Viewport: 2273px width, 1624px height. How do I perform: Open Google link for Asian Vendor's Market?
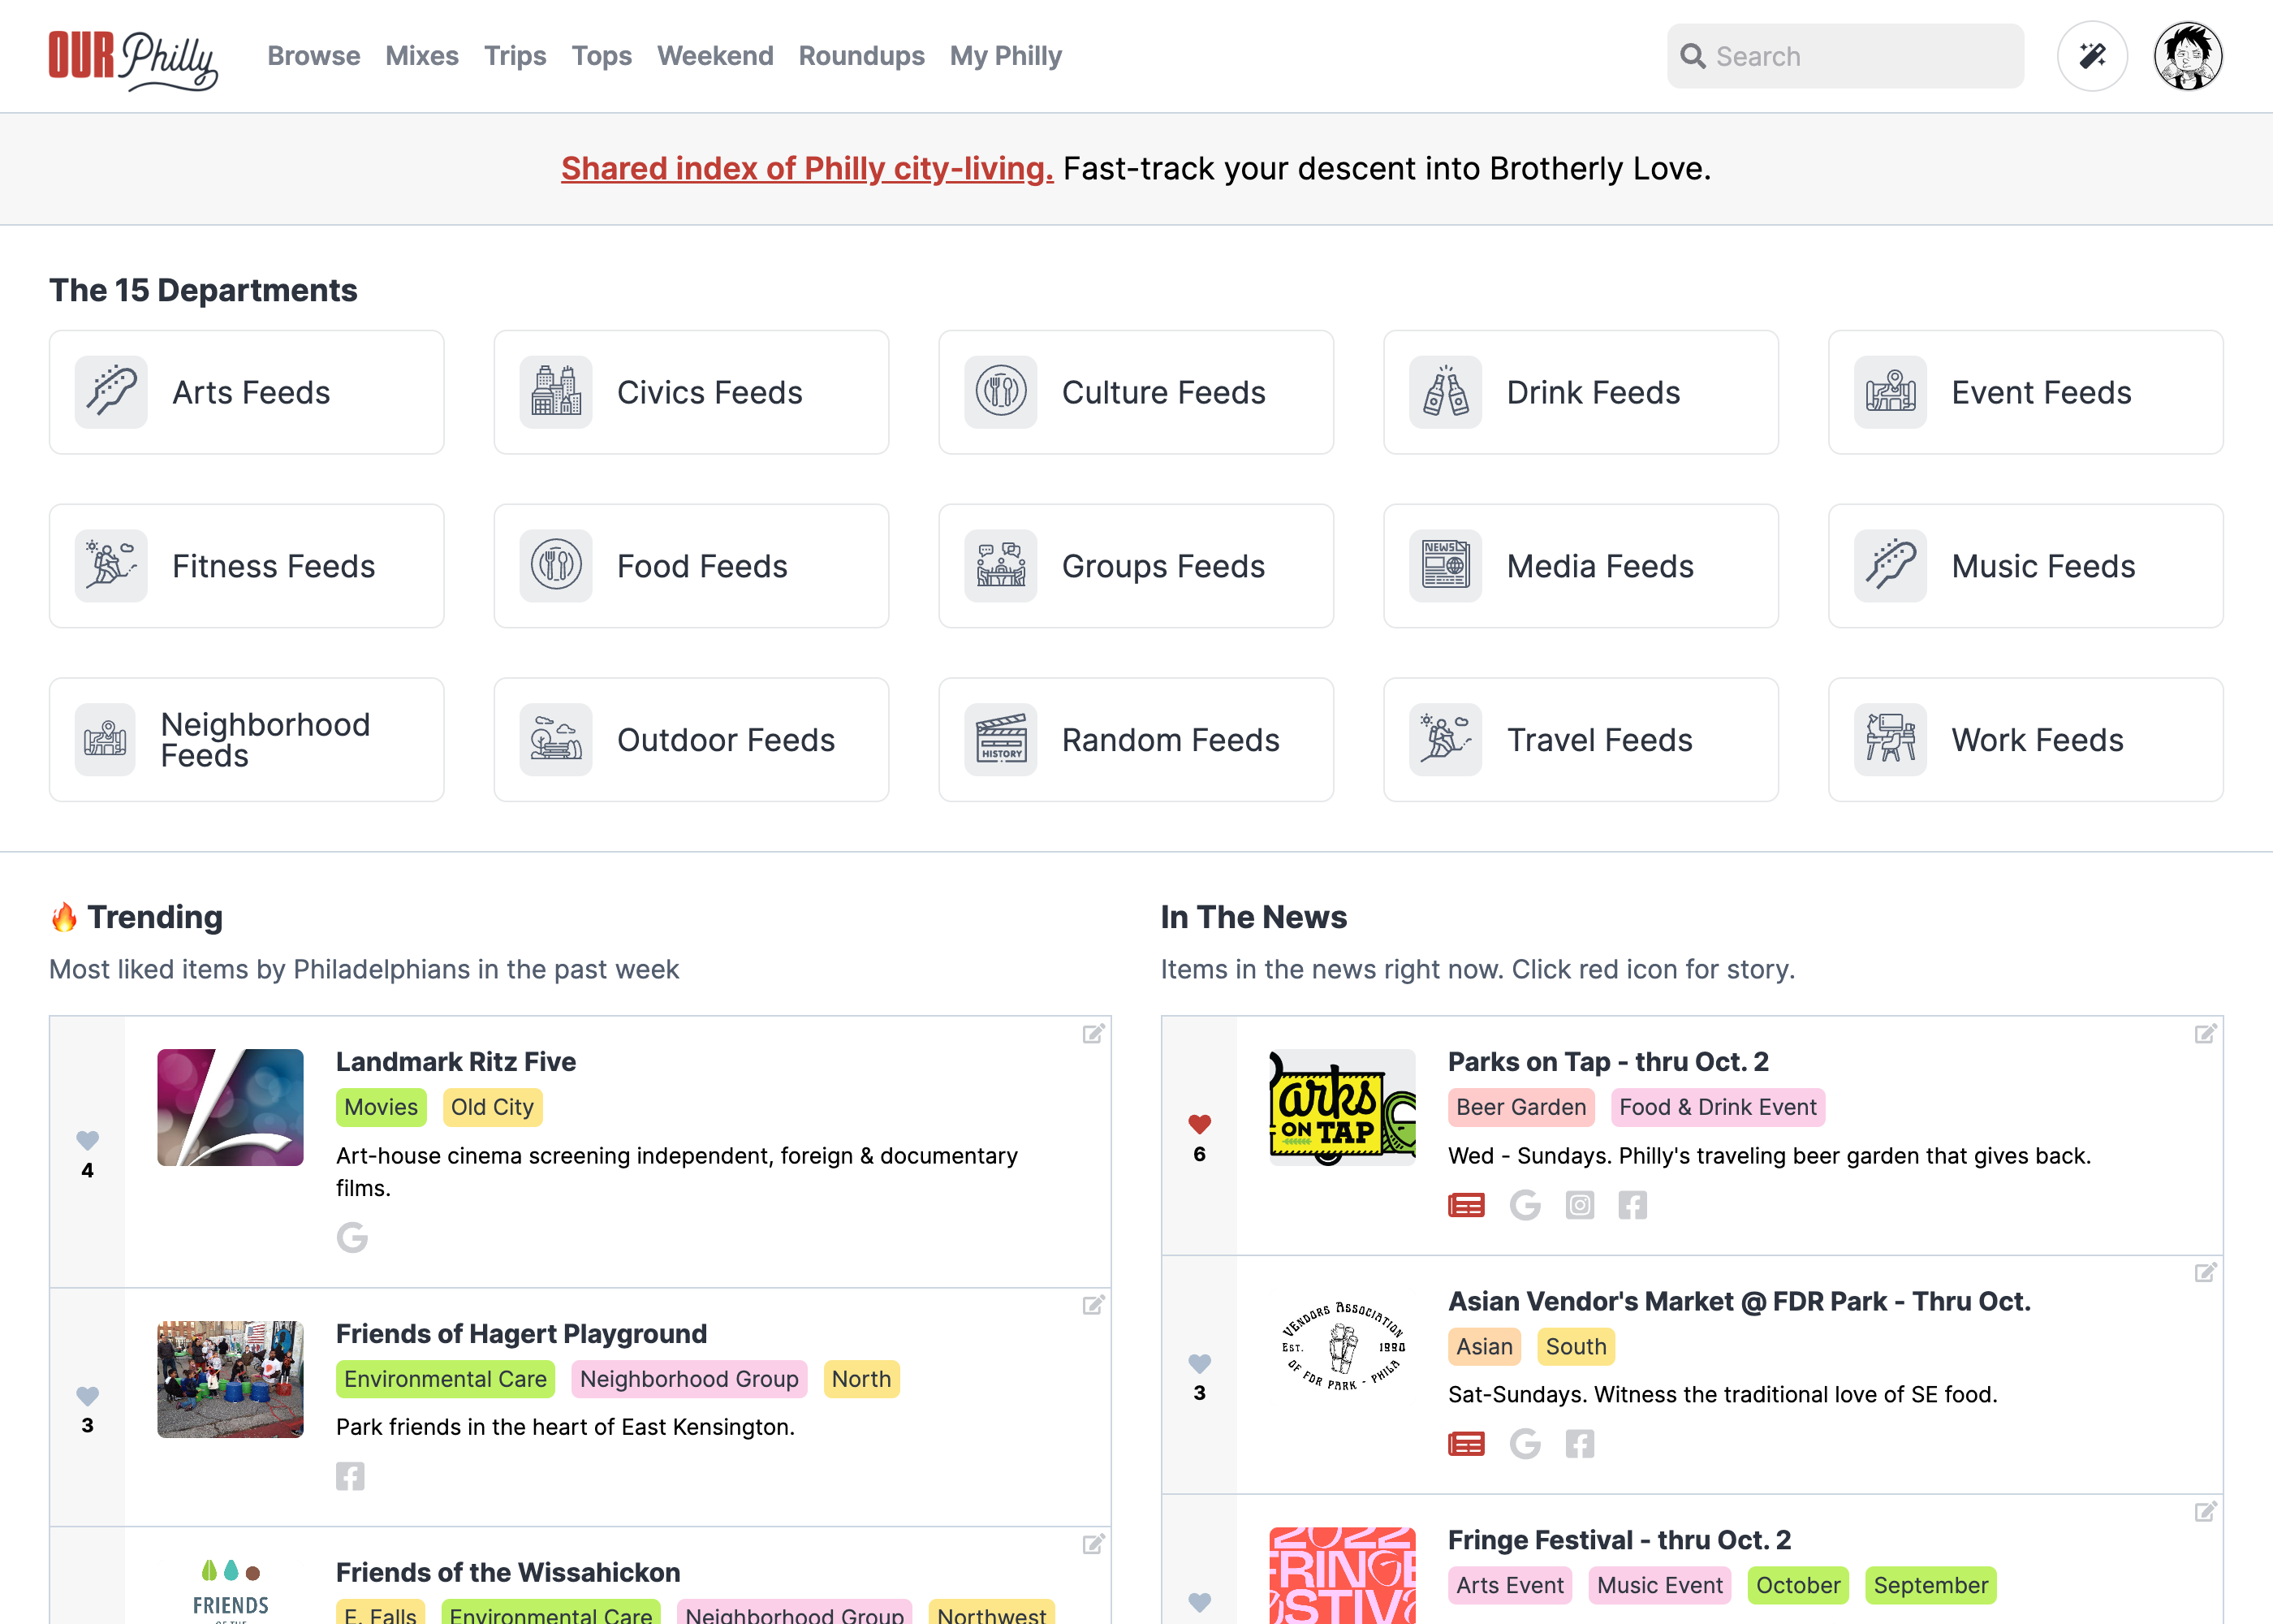point(1525,1444)
